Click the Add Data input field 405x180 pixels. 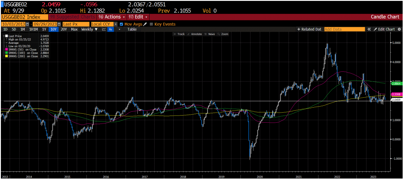coord(344,29)
